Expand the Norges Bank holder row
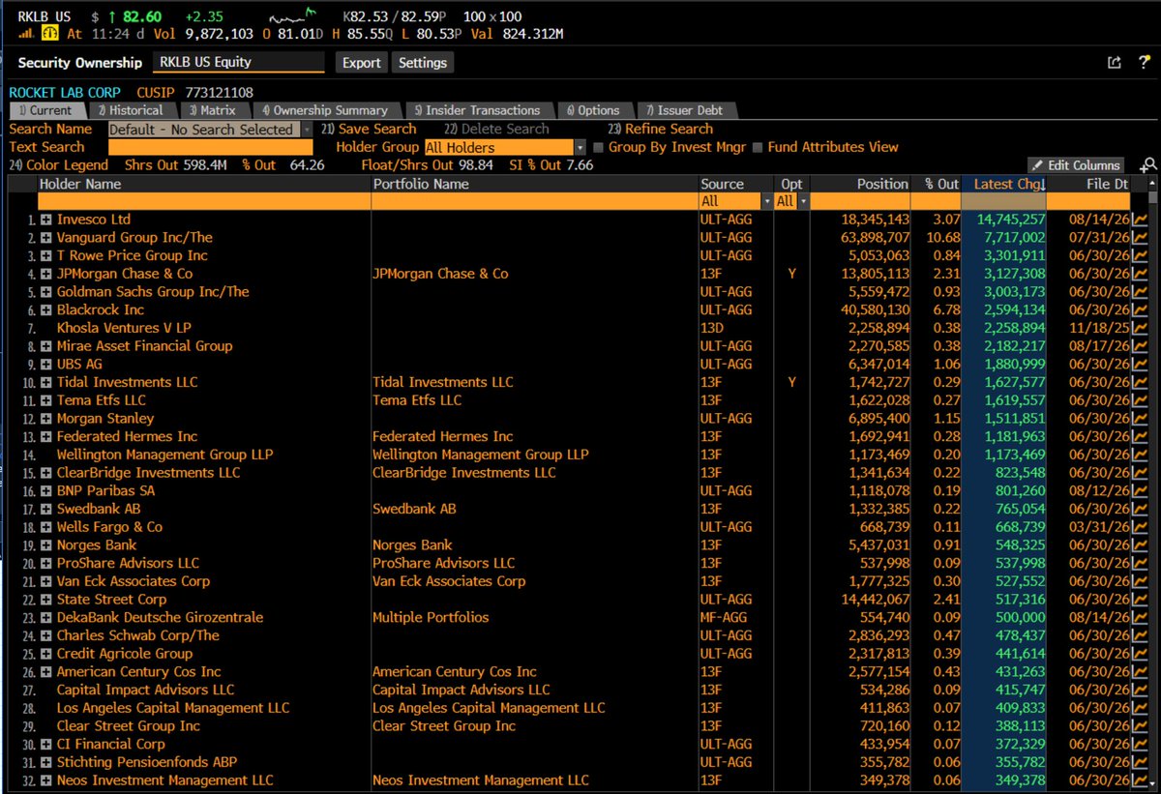This screenshot has width=1161, height=794. coord(45,545)
